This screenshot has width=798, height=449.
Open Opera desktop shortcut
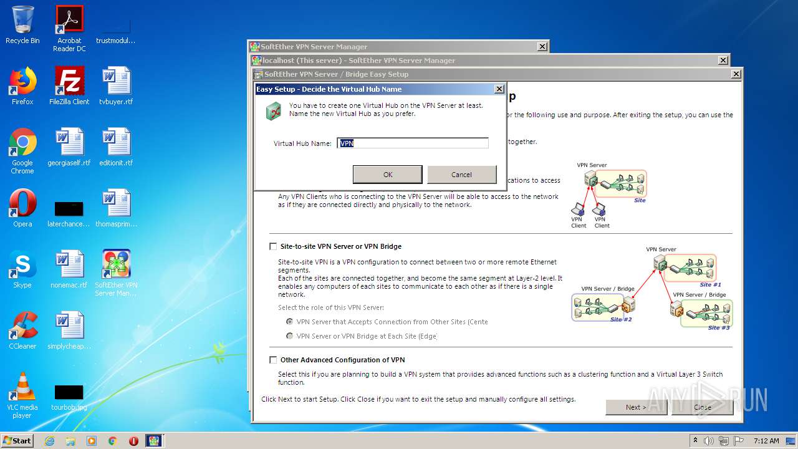point(22,208)
